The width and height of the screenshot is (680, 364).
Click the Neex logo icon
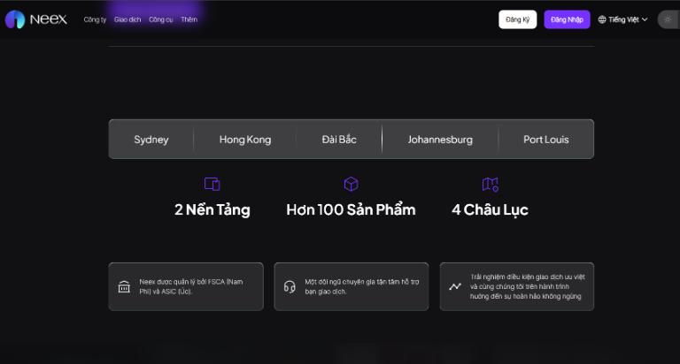[14, 19]
